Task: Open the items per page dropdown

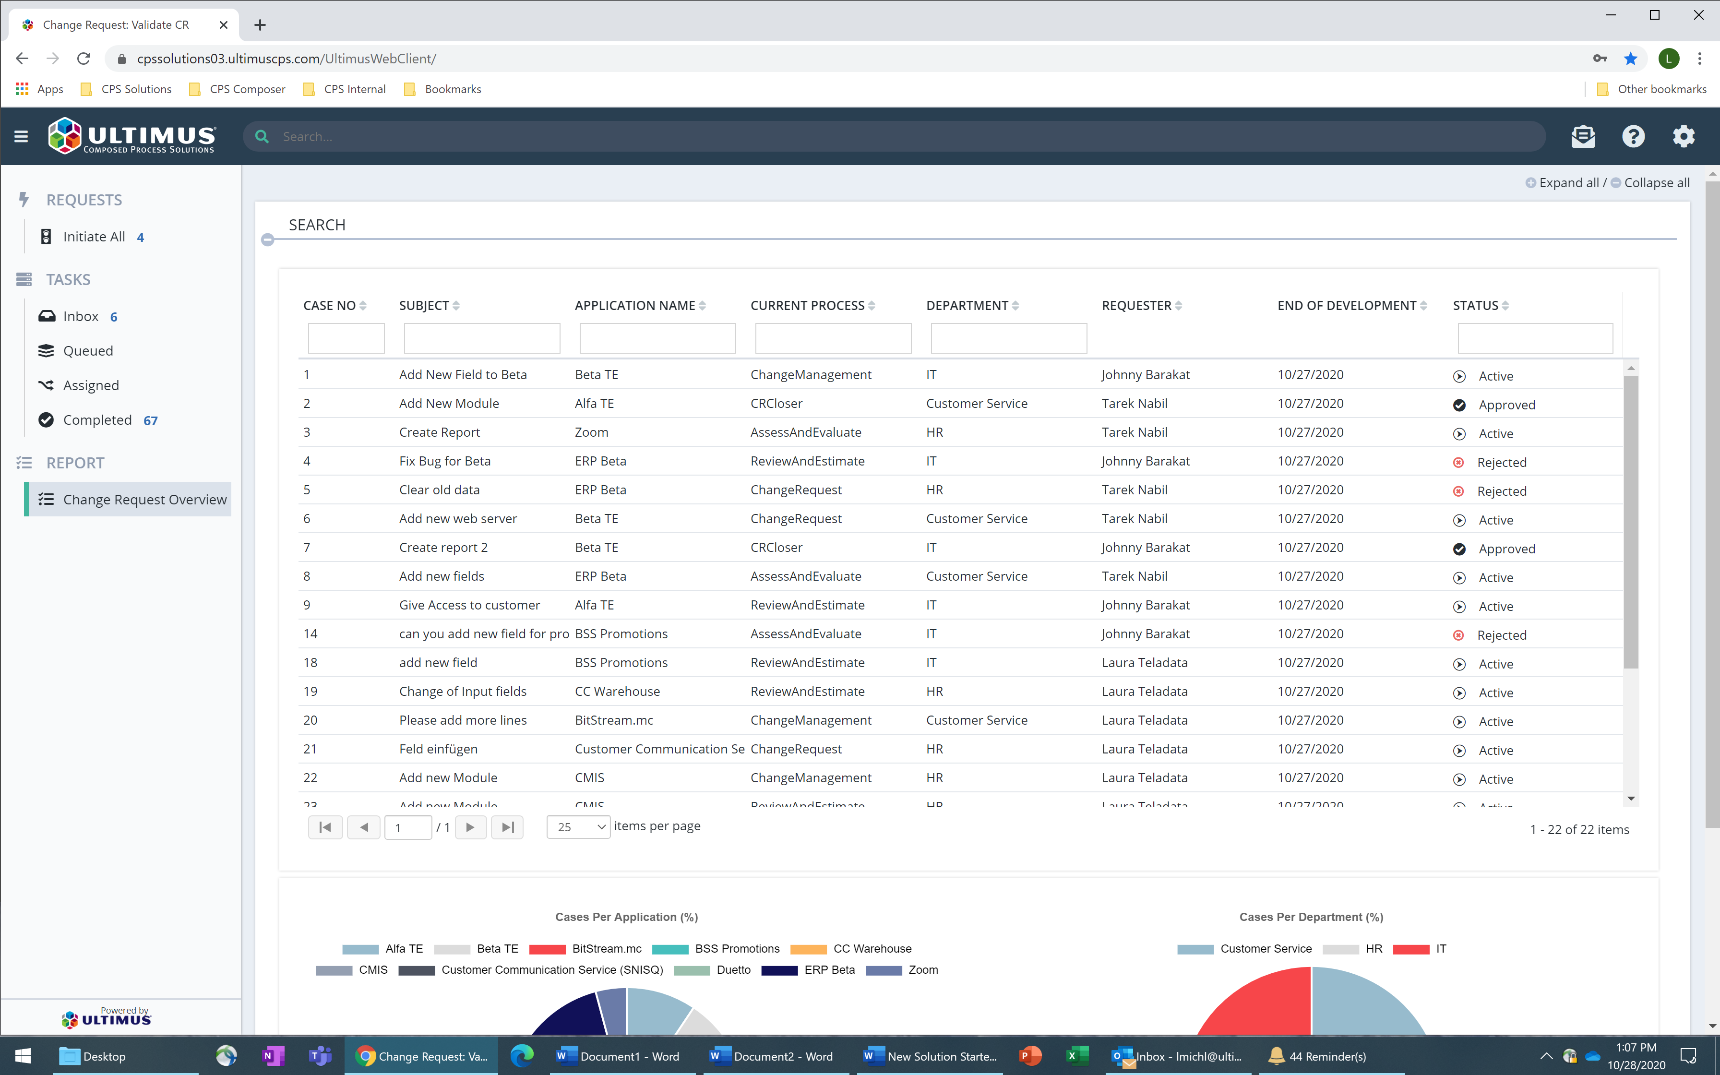Action: (578, 827)
